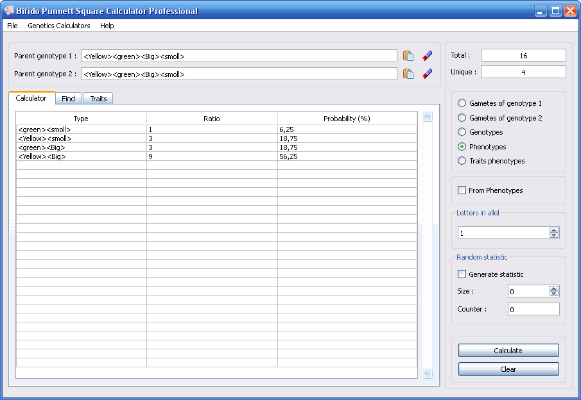
Task: Click the Parent genotype 1 input field
Action: pos(238,56)
